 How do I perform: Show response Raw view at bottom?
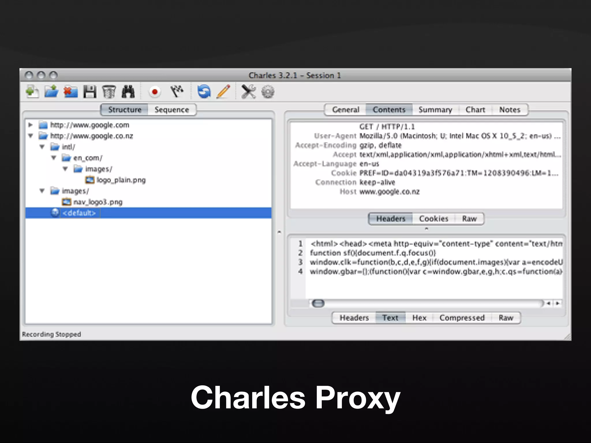(x=506, y=318)
